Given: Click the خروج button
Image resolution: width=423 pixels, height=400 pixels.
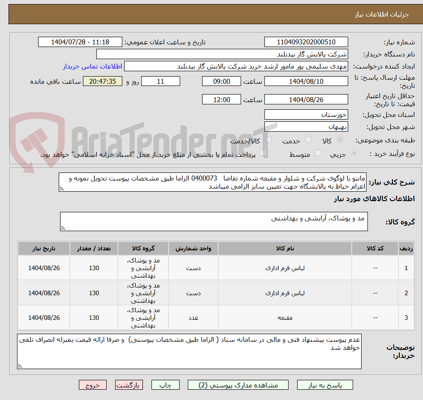Looking at the screenshot, I should click(93, 385).
